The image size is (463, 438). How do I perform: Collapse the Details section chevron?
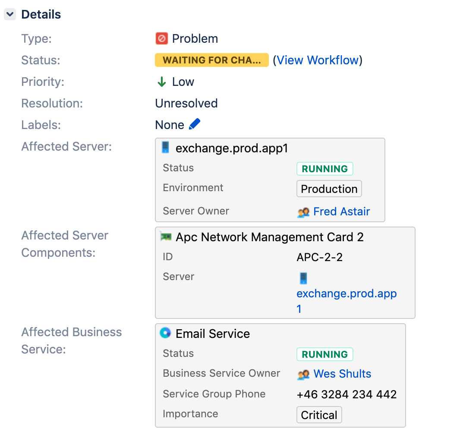10,15
